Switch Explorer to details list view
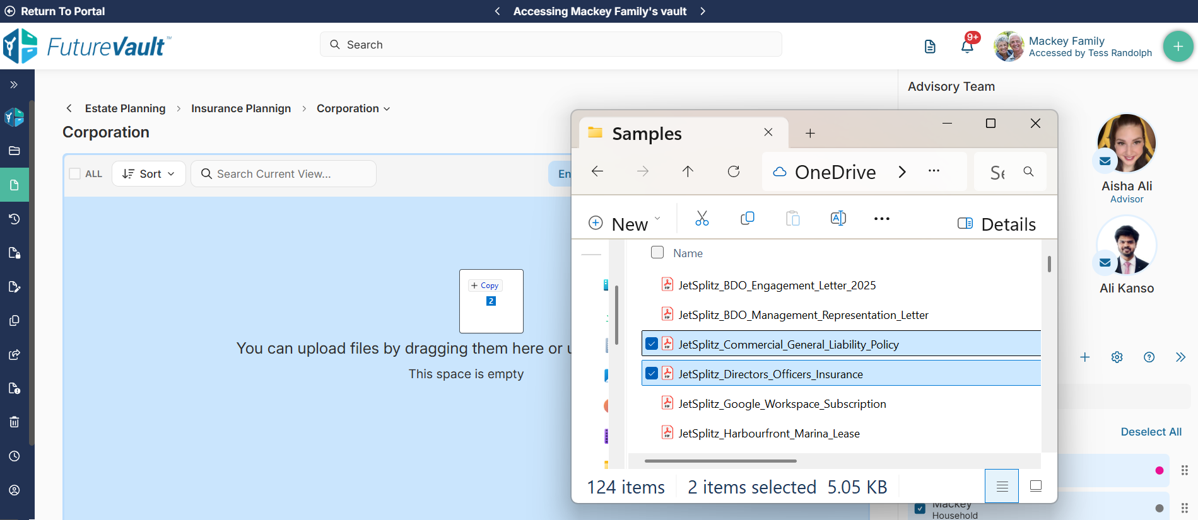 click(x=1002, y=486)
